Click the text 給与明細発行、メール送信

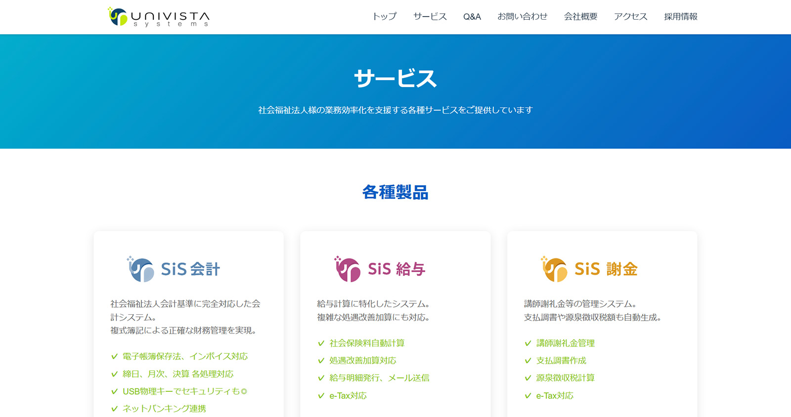click(x=379, y=378)
